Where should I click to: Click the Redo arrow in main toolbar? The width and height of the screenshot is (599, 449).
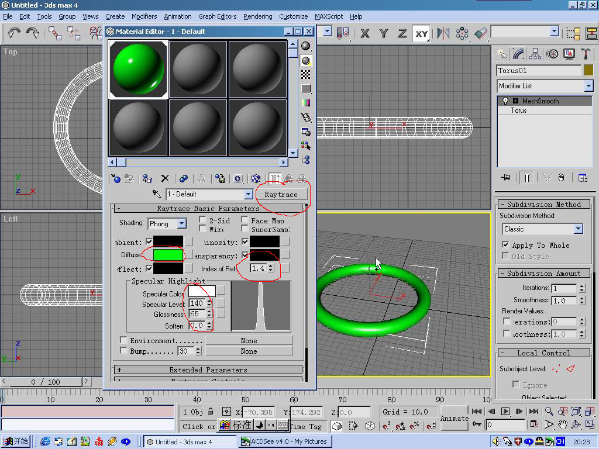click(x=33, y=33)
